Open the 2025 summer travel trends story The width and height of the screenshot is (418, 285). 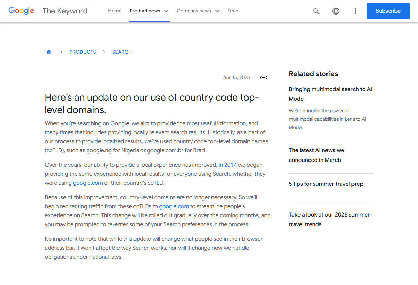pyautogui.click(x=329, y=219)
